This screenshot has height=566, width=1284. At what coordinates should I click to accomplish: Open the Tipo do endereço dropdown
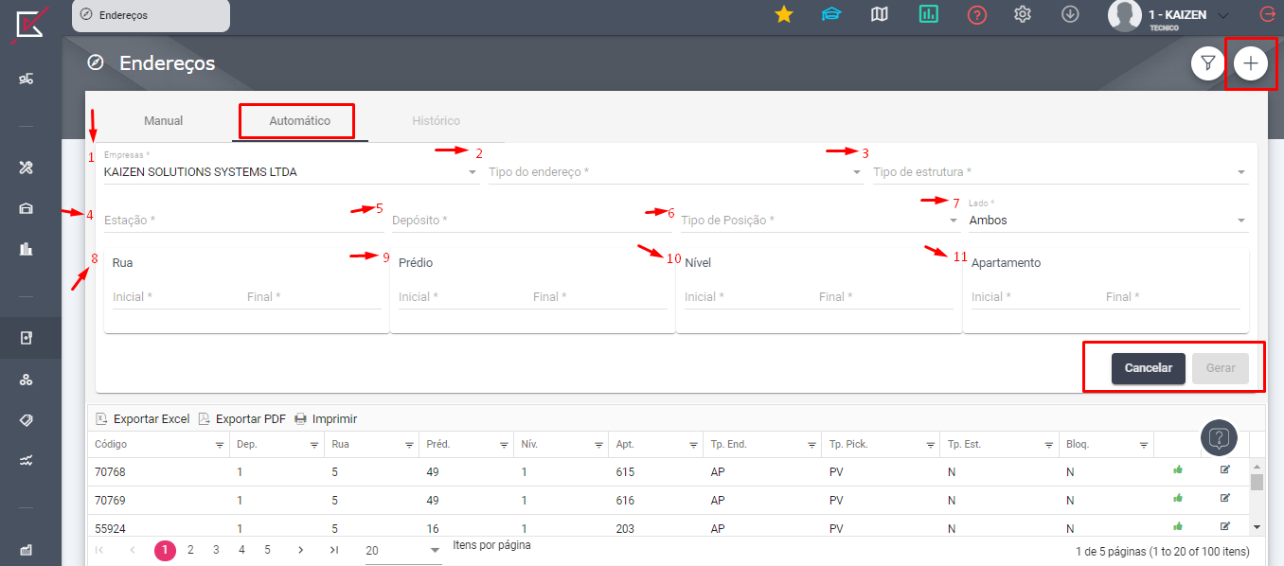click(x=675, y=172)
